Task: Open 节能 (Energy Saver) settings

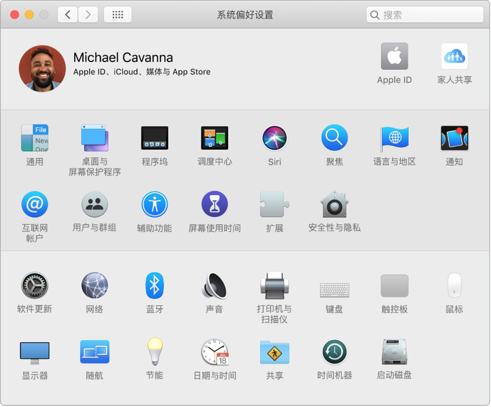Action: coord(154,352)
